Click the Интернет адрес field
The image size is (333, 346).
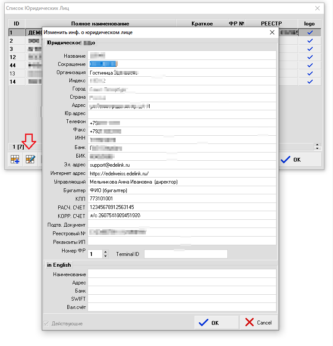coord(182,173)
